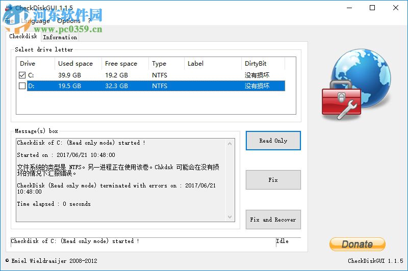This screenshot has width=408, height=271.
Task: Click the message box scroll up arrow
Action: (230, 144)
